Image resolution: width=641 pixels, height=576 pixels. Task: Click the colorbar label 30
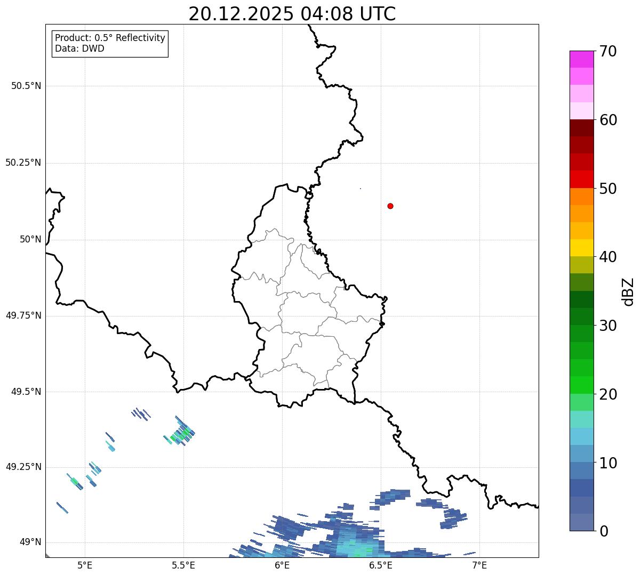pyautogui.click(x=608, y=326)
